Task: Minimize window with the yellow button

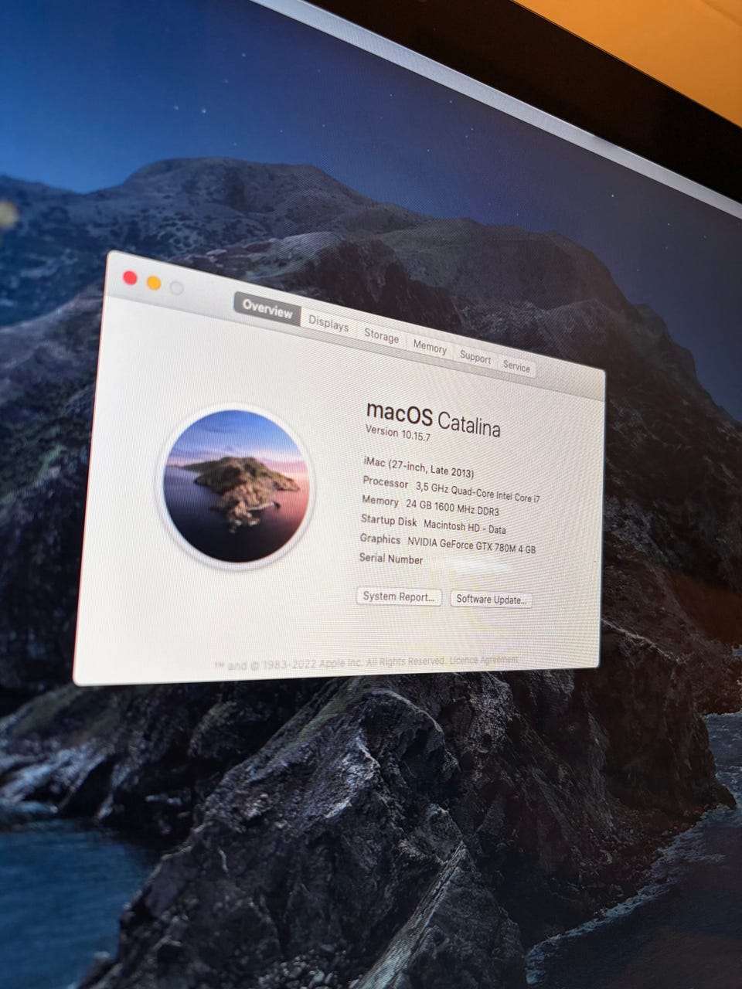Action: pos(154,283)
